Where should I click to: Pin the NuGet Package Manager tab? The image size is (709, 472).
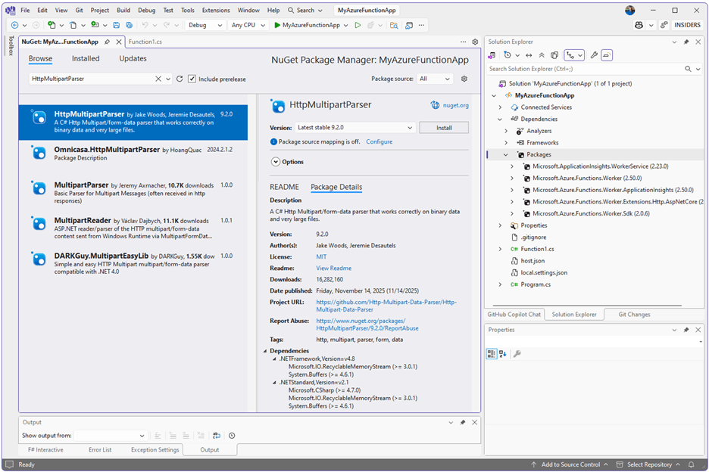click(x=107, y=43)
